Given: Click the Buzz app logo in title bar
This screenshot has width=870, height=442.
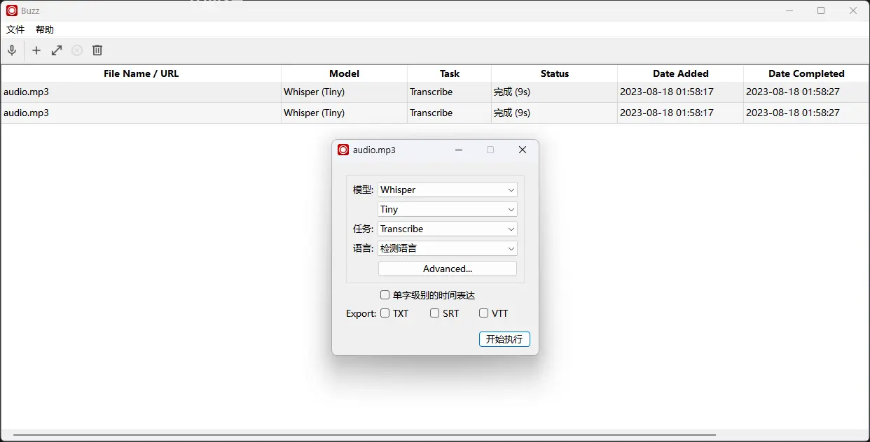Looking at the screenshot, I should pos(12,10).
